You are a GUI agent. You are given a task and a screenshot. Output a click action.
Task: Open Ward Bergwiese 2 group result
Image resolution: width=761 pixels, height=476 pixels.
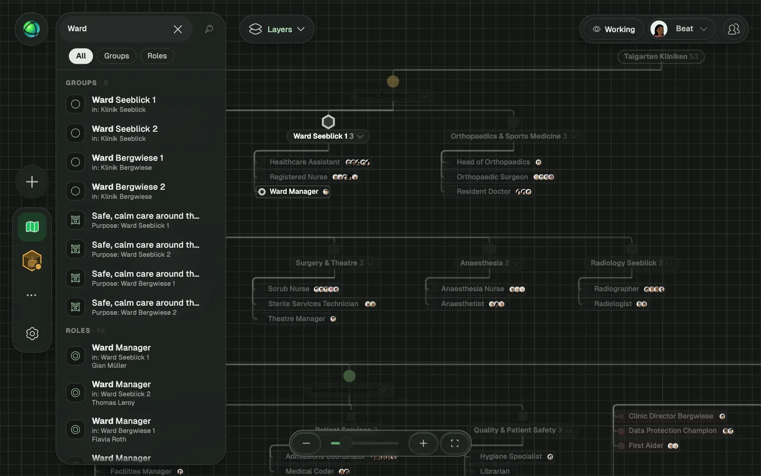(140, 191)
